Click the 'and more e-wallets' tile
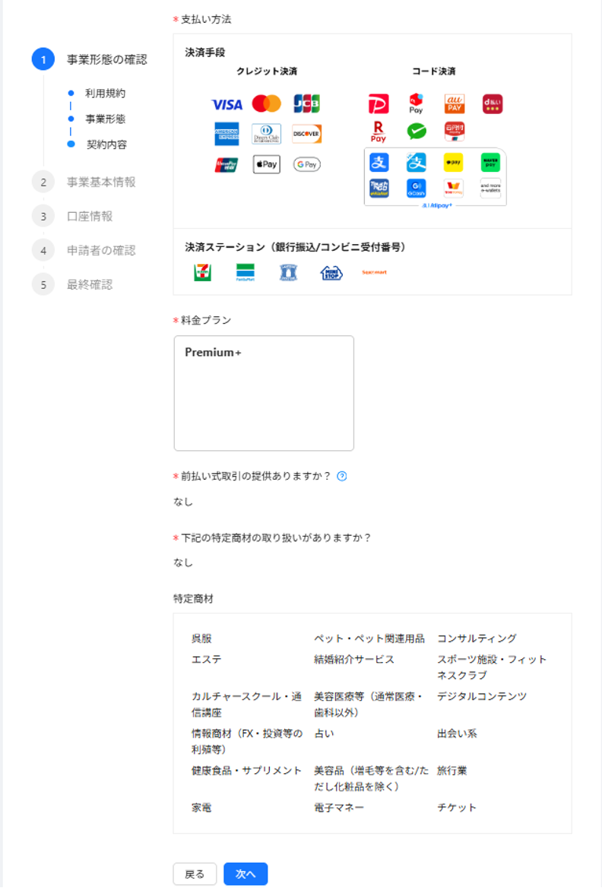The image size is (602, 888). point(490,188)
